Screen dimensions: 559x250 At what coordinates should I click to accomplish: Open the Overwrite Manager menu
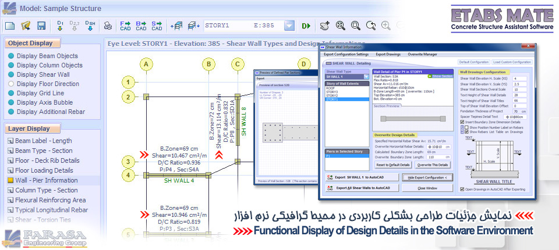(x=422, y=53)
